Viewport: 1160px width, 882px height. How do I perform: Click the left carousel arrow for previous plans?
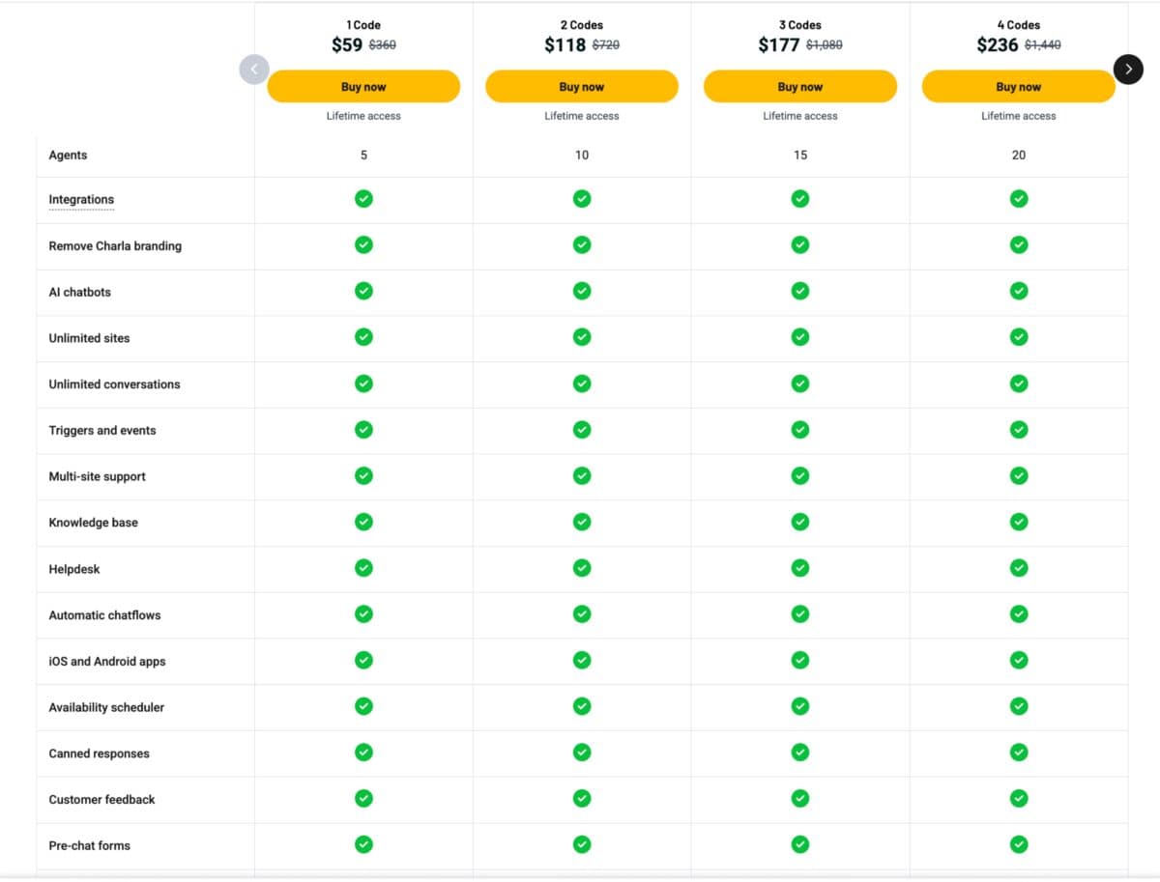click(x=254, y=69)
